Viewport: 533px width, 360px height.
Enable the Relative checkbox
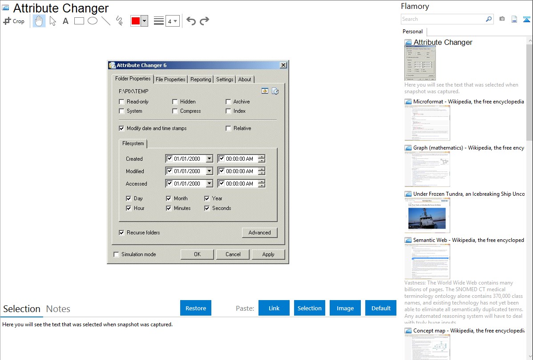click(228, 128)
